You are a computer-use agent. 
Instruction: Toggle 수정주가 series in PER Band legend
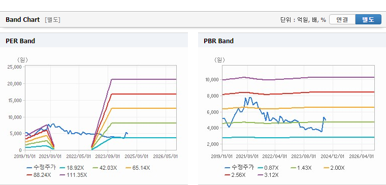click(x=41, y=168)
